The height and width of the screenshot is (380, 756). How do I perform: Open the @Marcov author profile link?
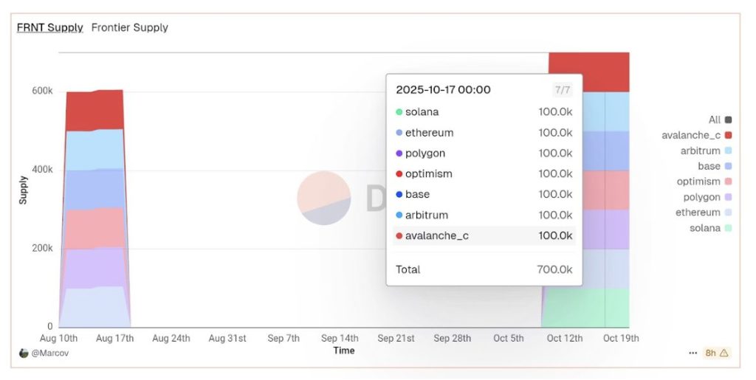50,353
